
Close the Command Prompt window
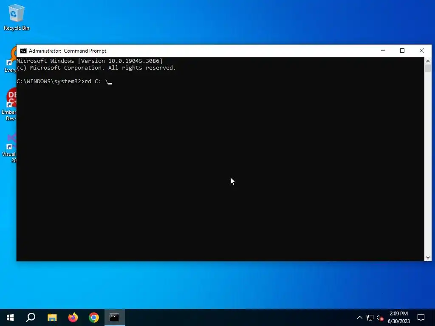point(422,51)
